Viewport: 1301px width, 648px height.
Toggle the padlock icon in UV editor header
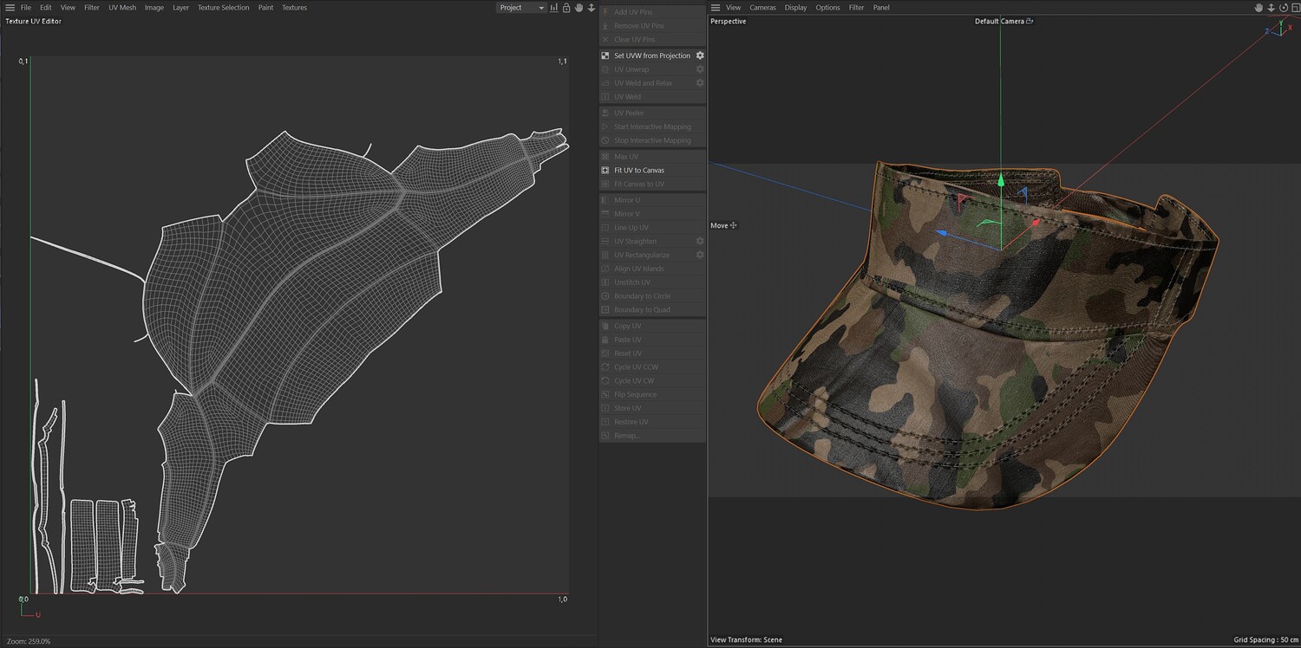click(566, 8)
